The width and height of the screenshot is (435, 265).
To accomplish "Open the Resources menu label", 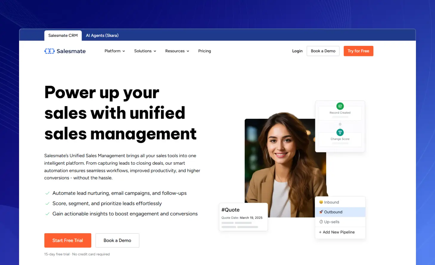I will (x=175, y=51).
